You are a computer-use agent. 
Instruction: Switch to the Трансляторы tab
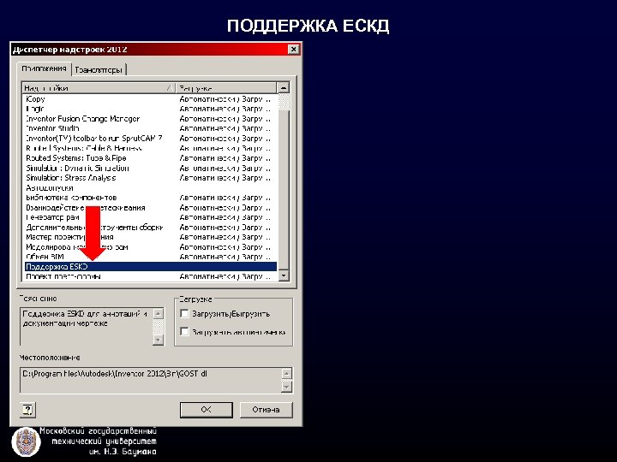[x=99, y=70]
